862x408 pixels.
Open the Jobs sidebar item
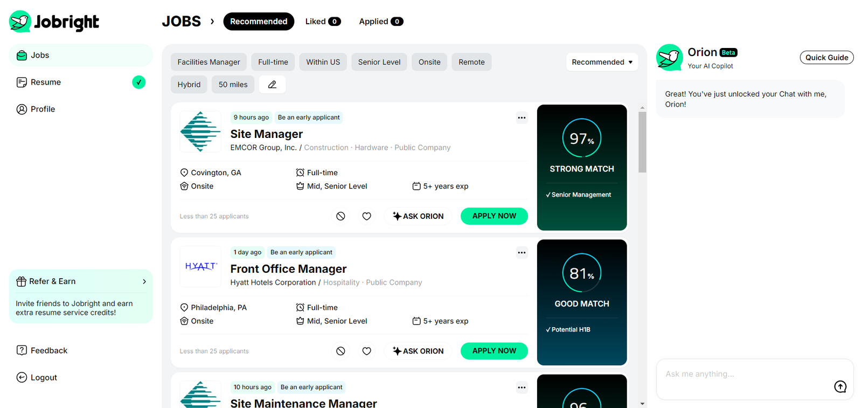pyautogui.click(x=81, y=55)
